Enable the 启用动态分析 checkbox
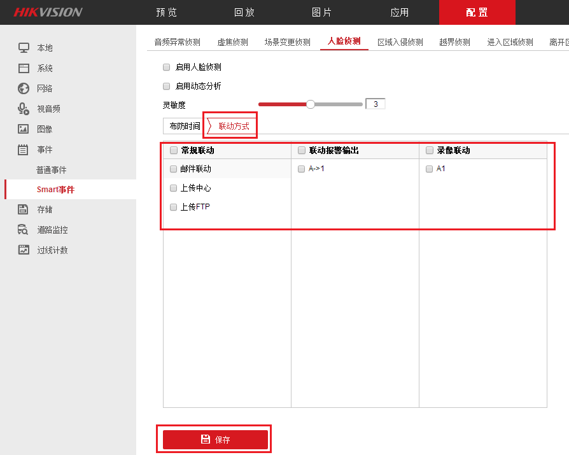 166,86
